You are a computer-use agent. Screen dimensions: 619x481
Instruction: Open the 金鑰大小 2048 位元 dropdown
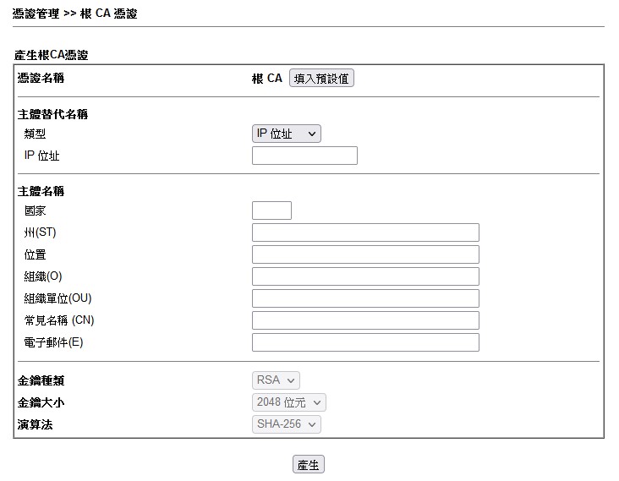coord(288,402)
